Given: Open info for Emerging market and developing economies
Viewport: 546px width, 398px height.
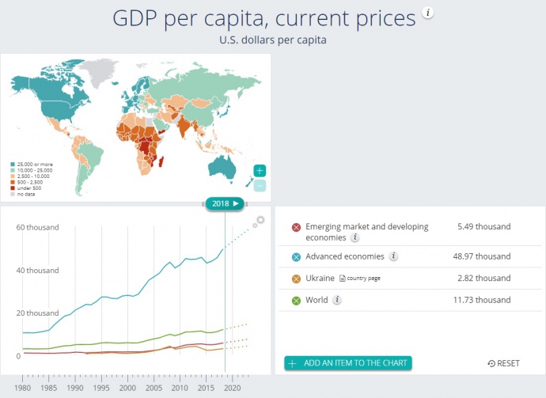Looking at the screenshot, I should pos(355,237).
